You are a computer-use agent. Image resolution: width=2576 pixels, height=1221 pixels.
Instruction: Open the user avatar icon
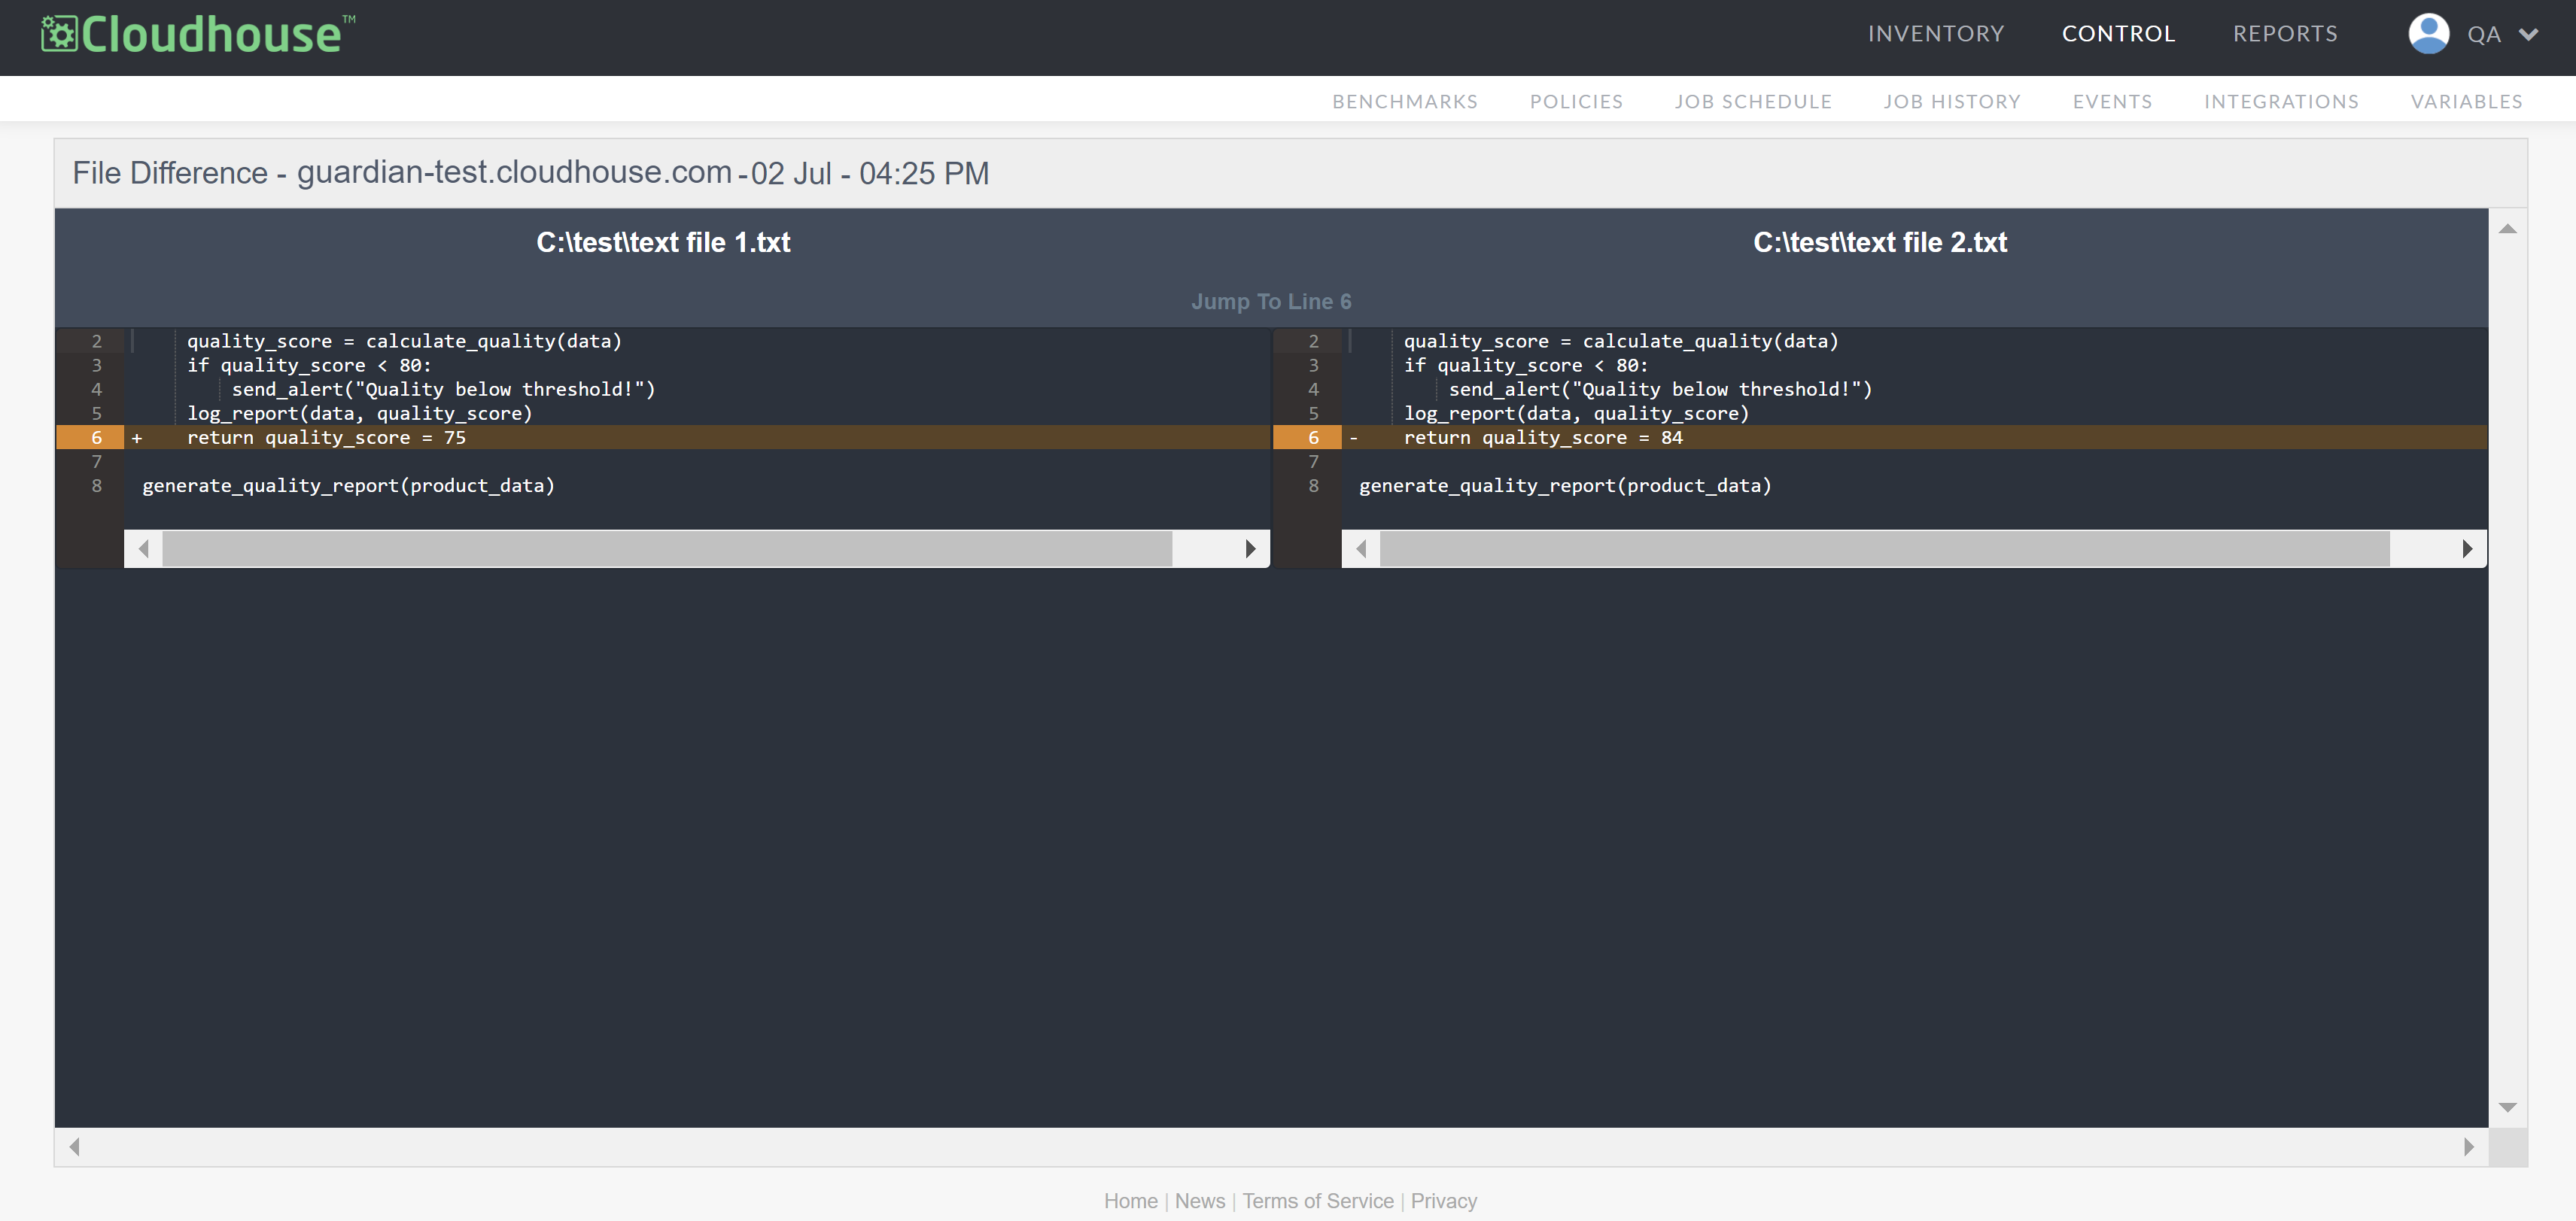(2428, 34)
